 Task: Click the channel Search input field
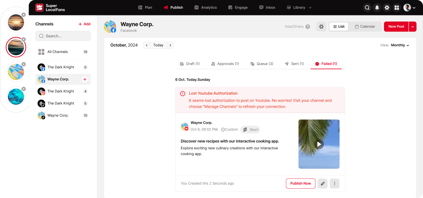[x=63, y=36]
